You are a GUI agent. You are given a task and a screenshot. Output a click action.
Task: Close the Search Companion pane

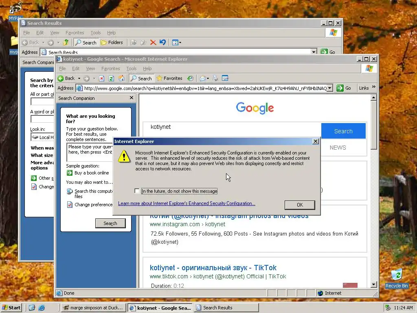[x=132, y=98]
